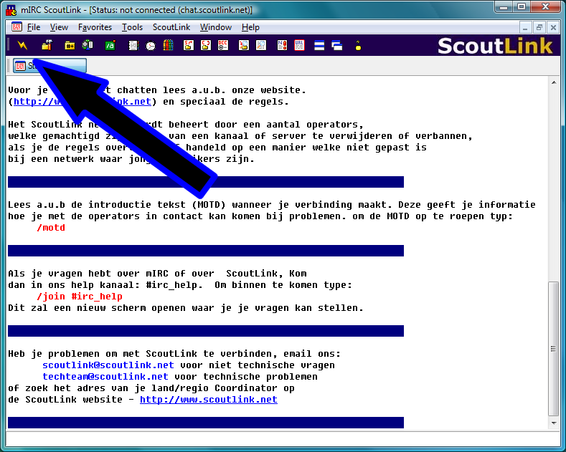The image size is (566, 452).
Task: Click the DCC Send file icon
Action: [189, 45]
